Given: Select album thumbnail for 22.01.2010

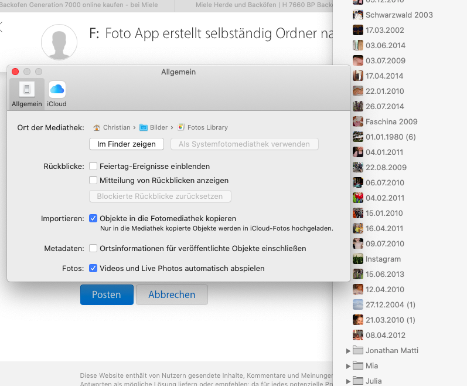Looking at the screenshot, I should click(357, 91).
